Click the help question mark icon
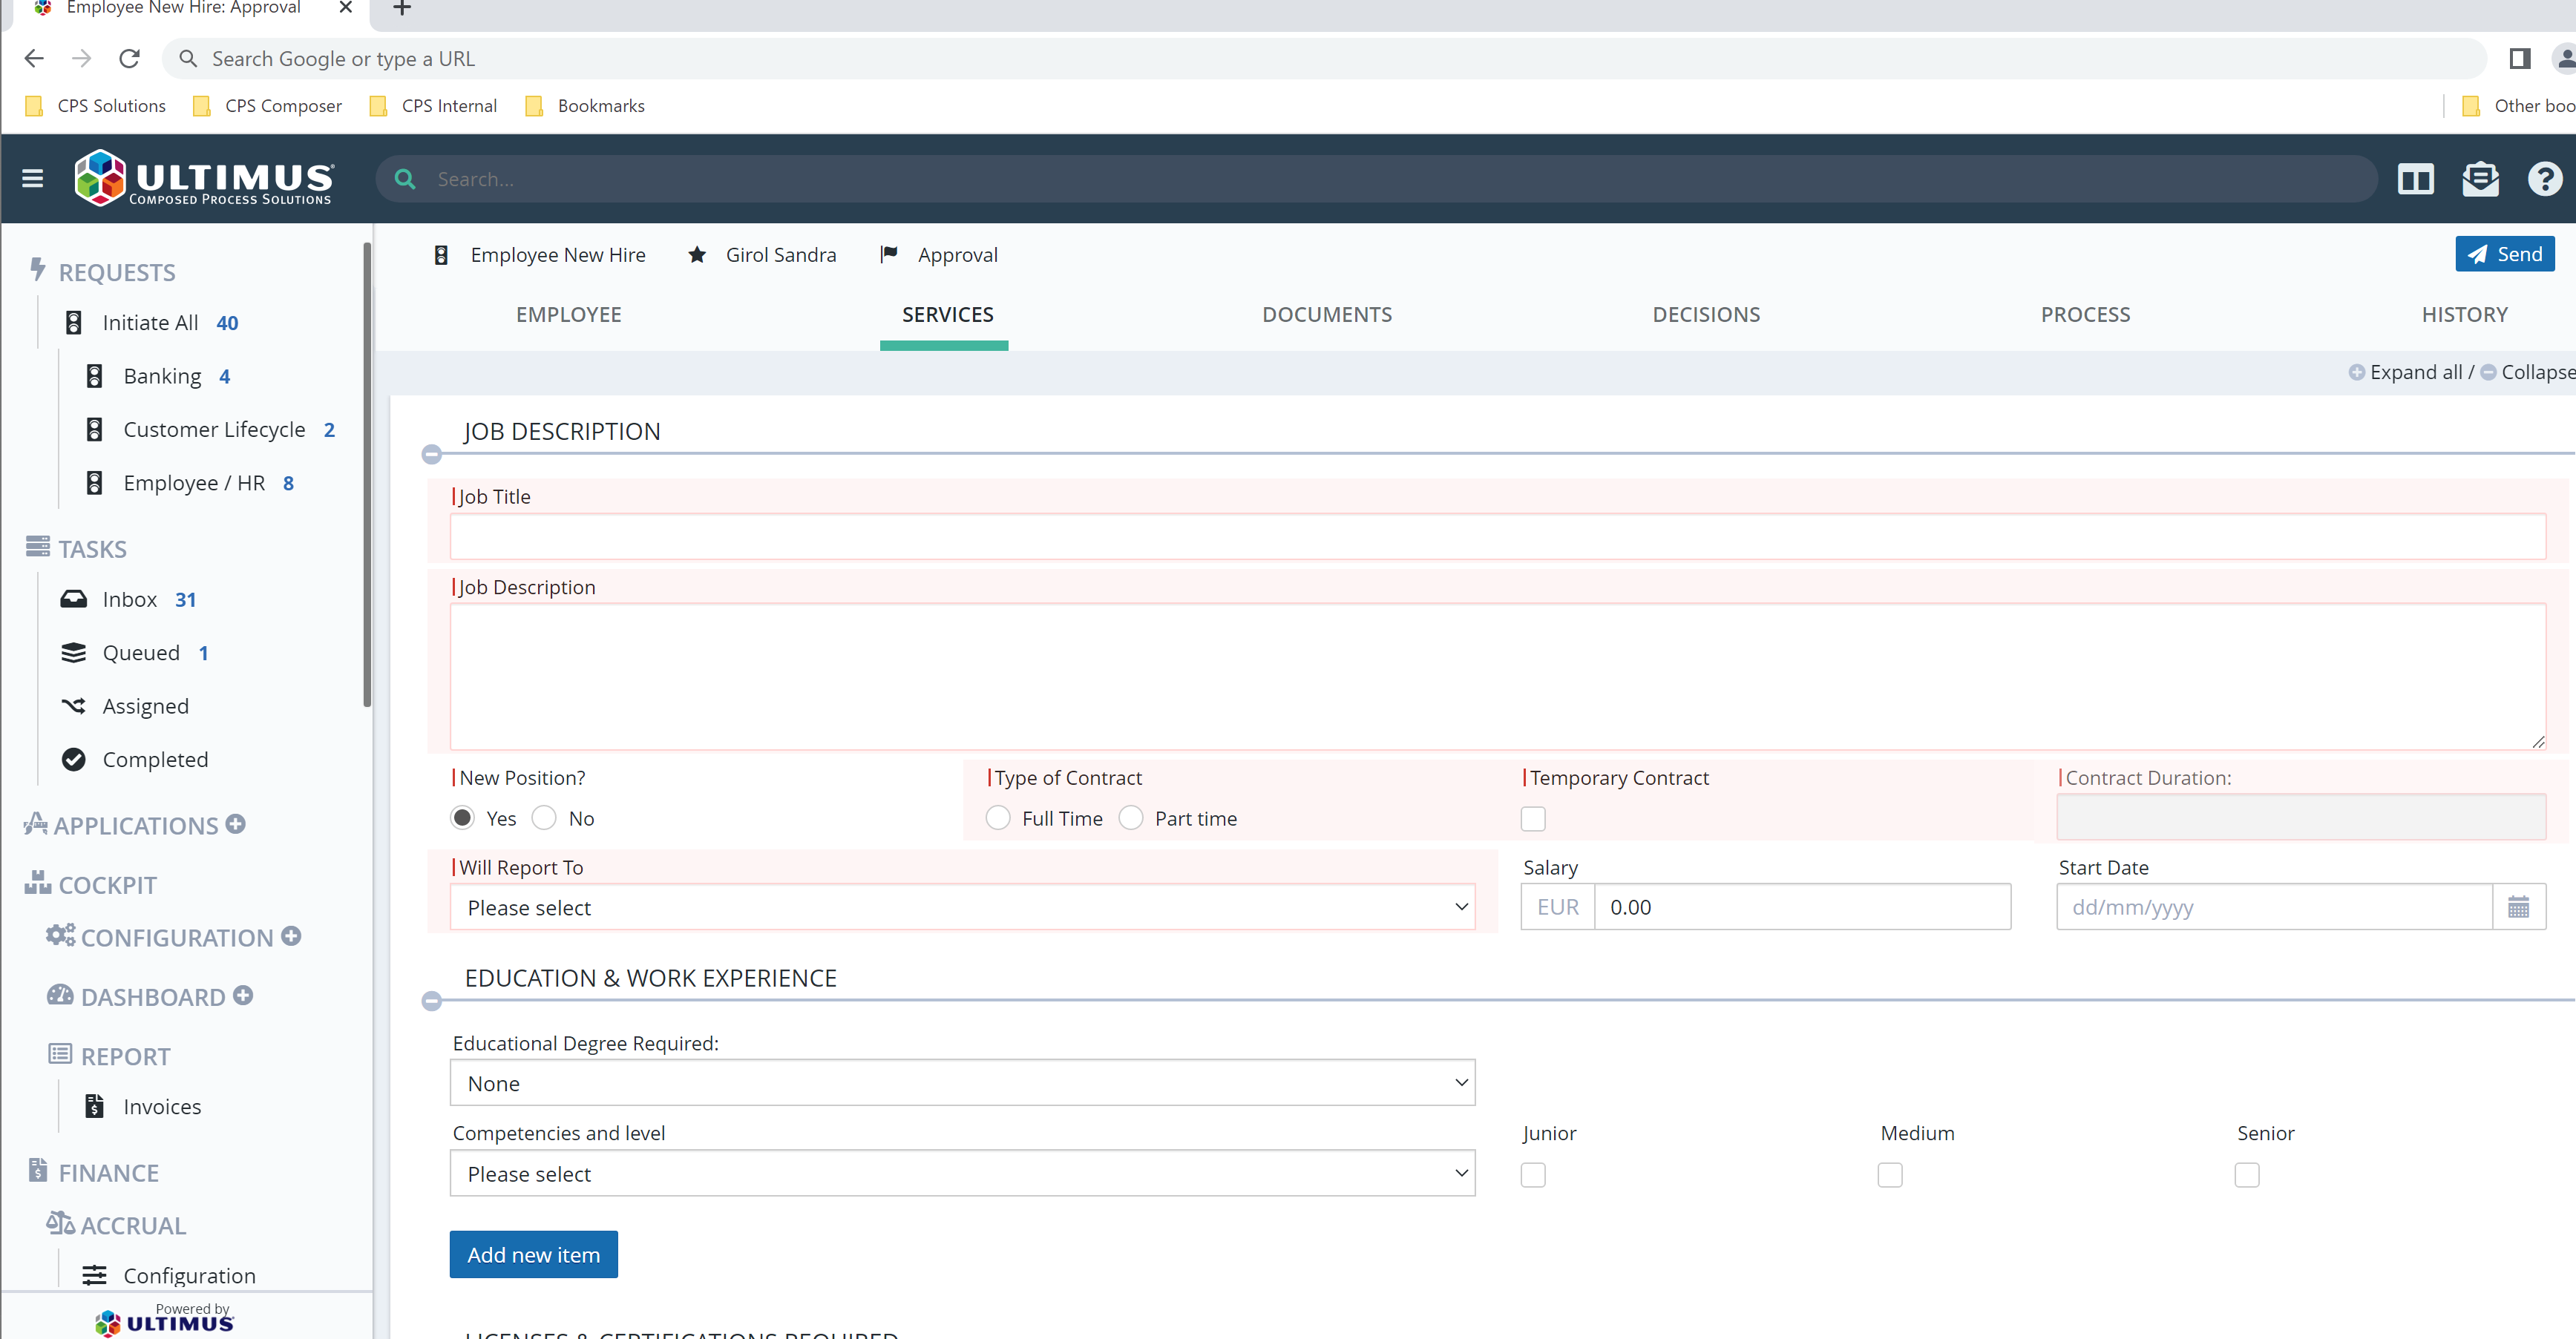This screenshot has height=1339, width=2576. click(2545, 179)
